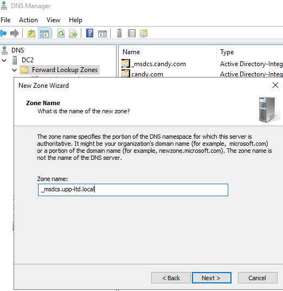Click the Refresh toolbar icon
This screenshot has width=283, height=291.
coord(61,34)
